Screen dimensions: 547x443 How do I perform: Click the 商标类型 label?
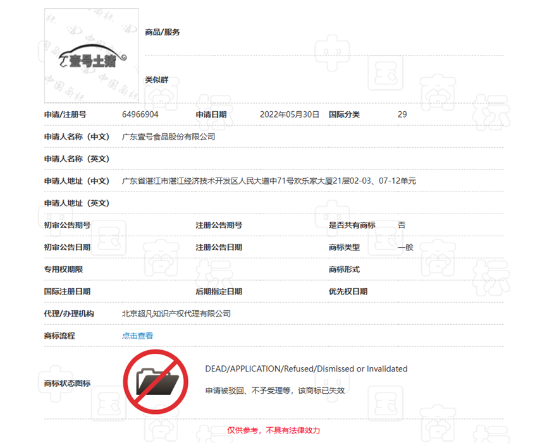344,248
